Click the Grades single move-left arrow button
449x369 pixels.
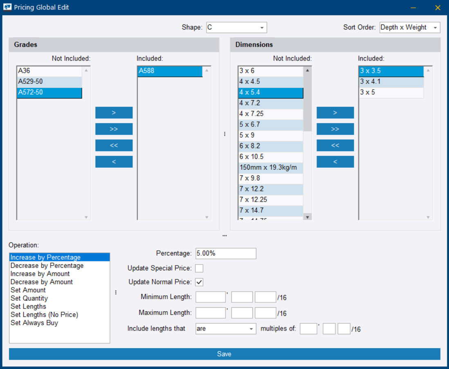click(x=114, y=162)
